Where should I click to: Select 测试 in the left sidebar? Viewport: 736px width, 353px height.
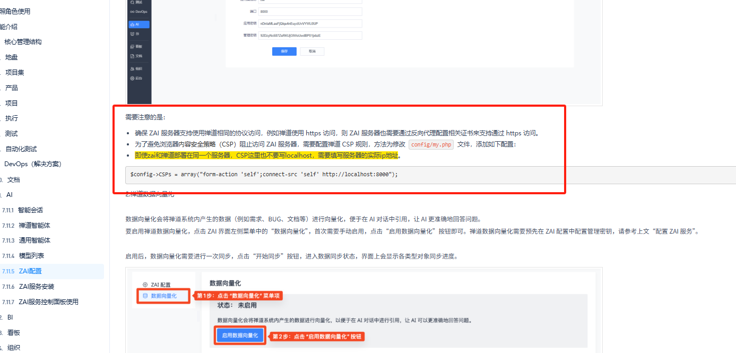(11, 134)
